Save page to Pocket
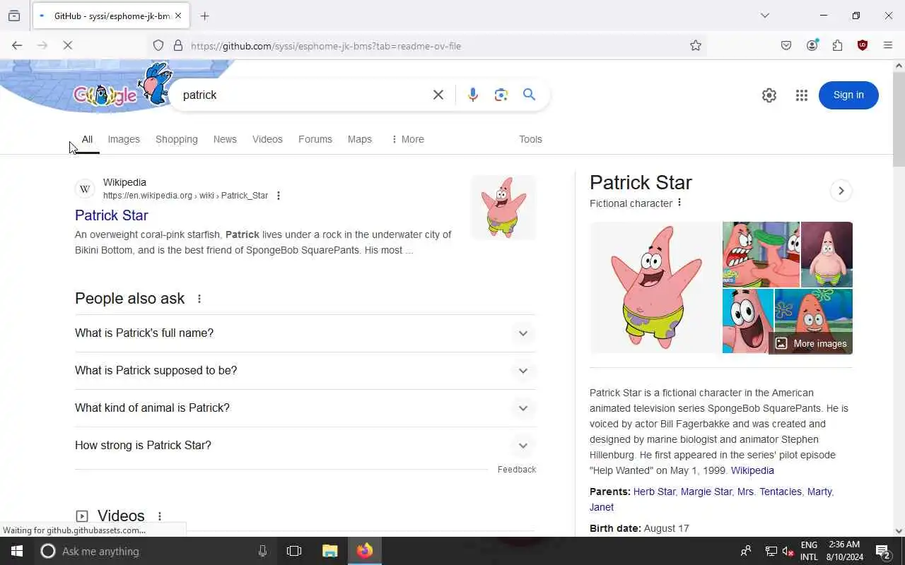This screenshot has height=565, width=905. tap(786, 46)
